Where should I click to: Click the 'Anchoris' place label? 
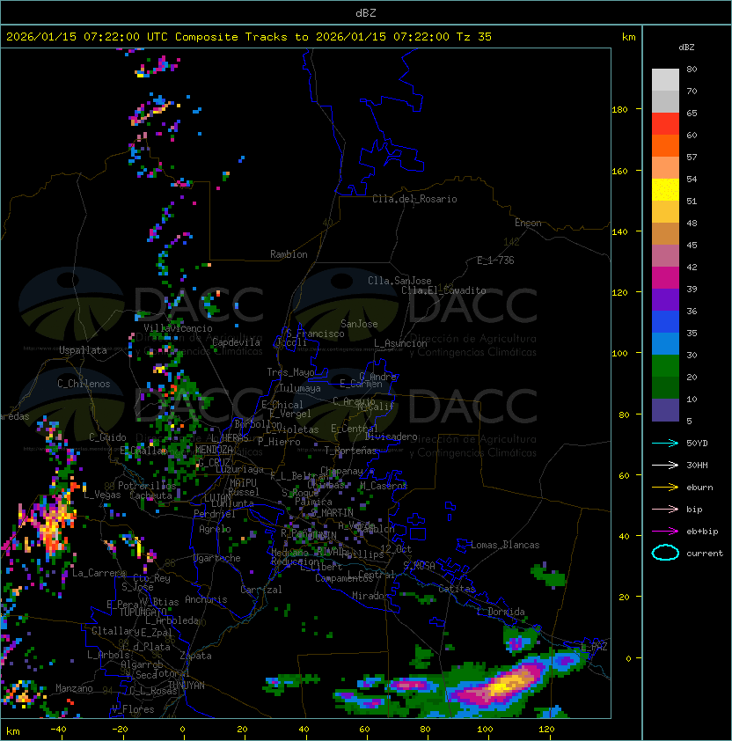(x=206, y=599)
